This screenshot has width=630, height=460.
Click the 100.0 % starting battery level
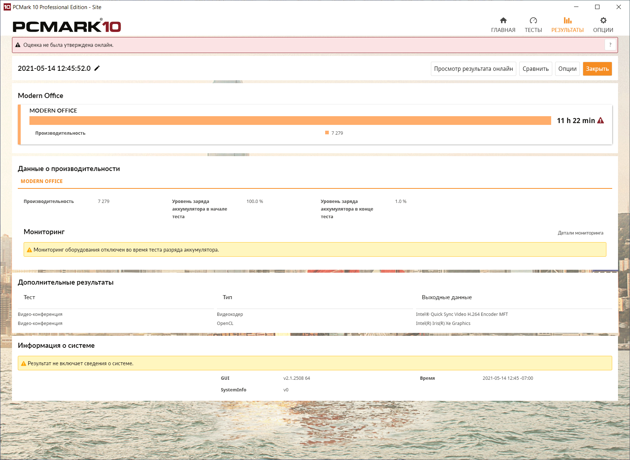[255, 201]
